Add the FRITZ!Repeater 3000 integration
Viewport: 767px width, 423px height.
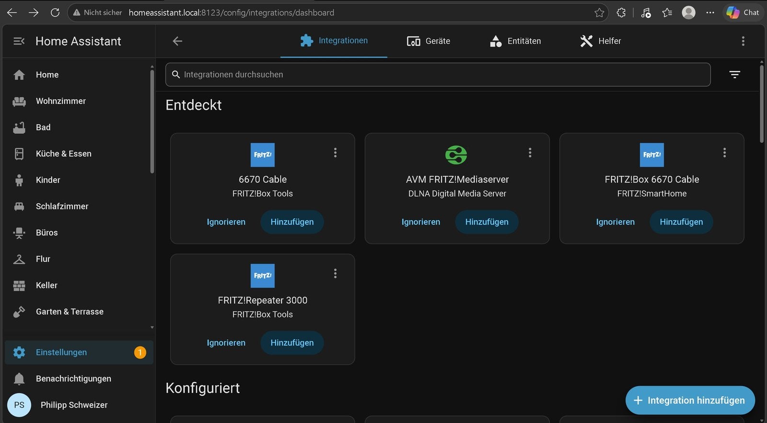292,343
